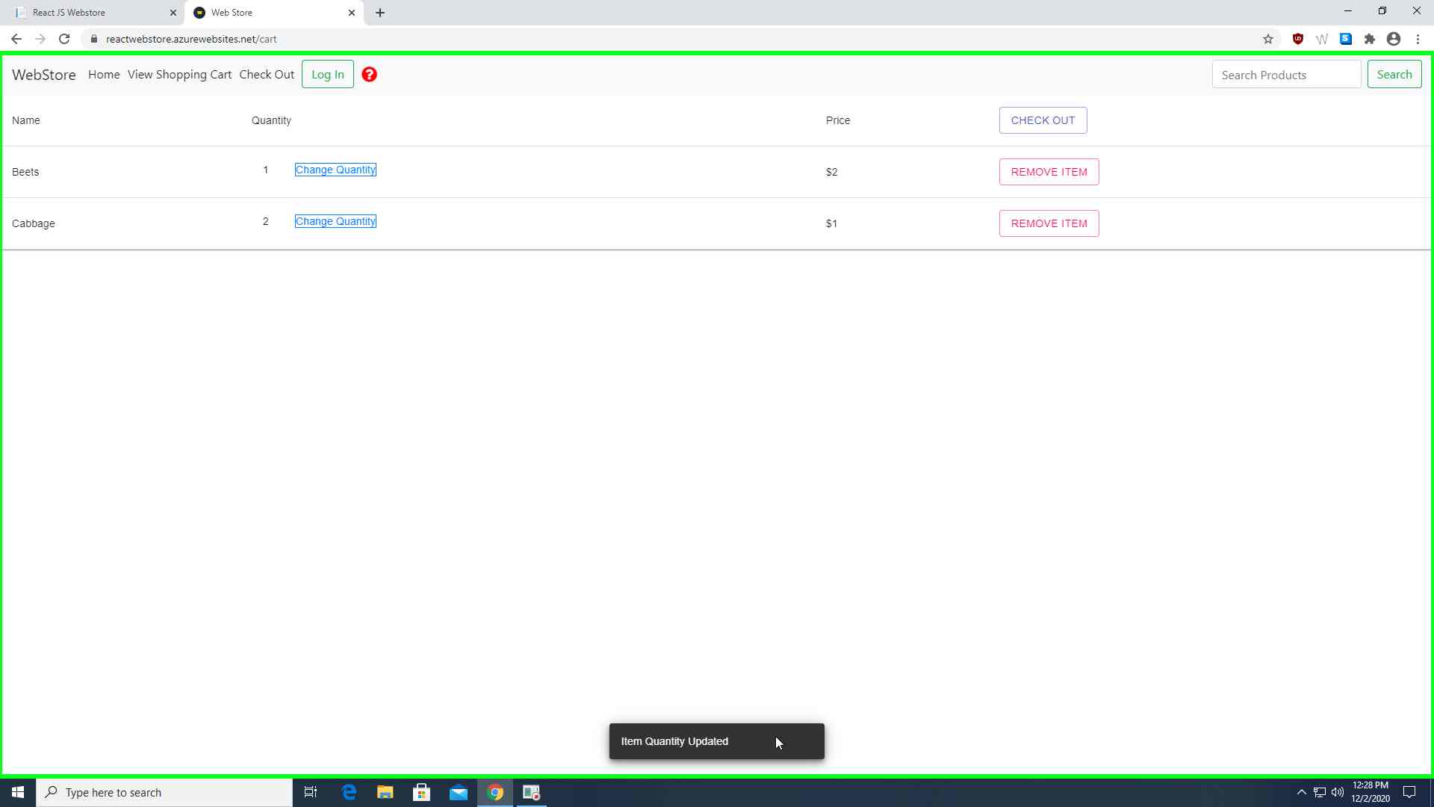This screenshot has height=807, width=1434.
Task: Click the Cabbage product name
Action: point(34,223)
